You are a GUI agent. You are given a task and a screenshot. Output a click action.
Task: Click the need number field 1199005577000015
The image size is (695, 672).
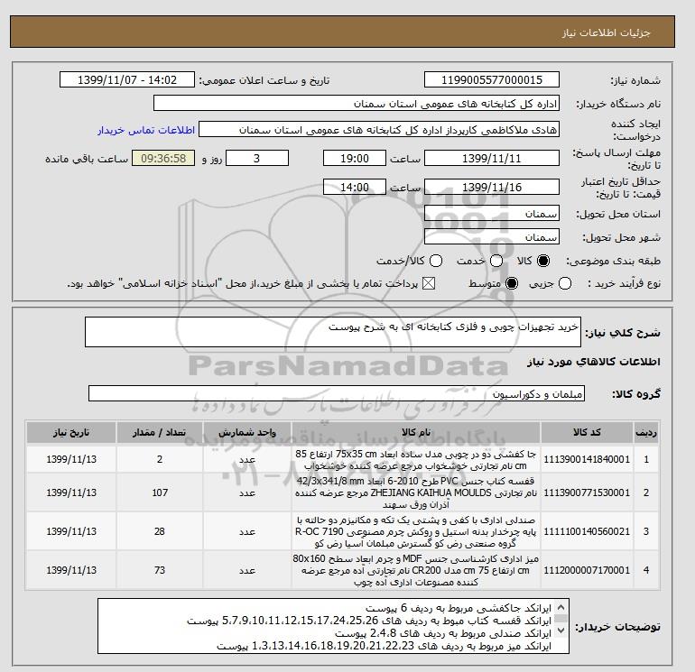492,79
